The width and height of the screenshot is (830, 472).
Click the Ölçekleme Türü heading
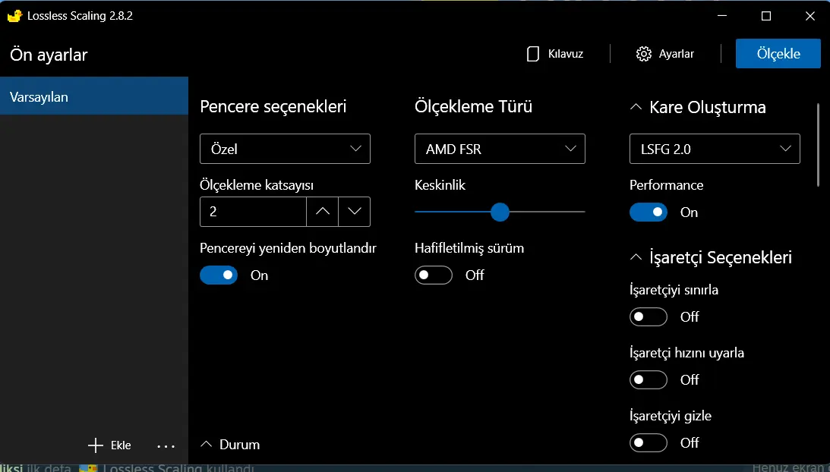tap(473, 106)
